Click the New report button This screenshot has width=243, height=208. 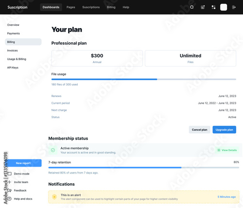click(x=23, y=163)
